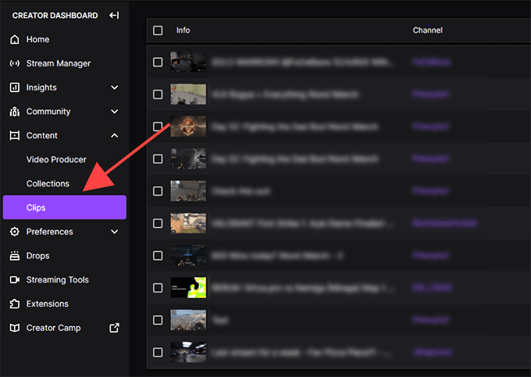The width and height of the screenshot is (531, 377).
Task: Click the Community people icon
Action: coord(15,112)
